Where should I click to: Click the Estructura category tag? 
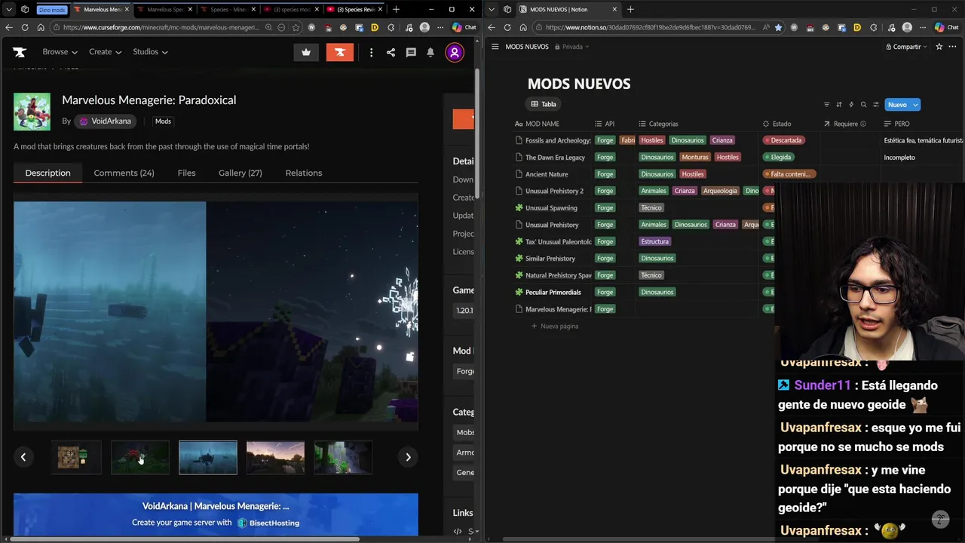tap(654, 241)
